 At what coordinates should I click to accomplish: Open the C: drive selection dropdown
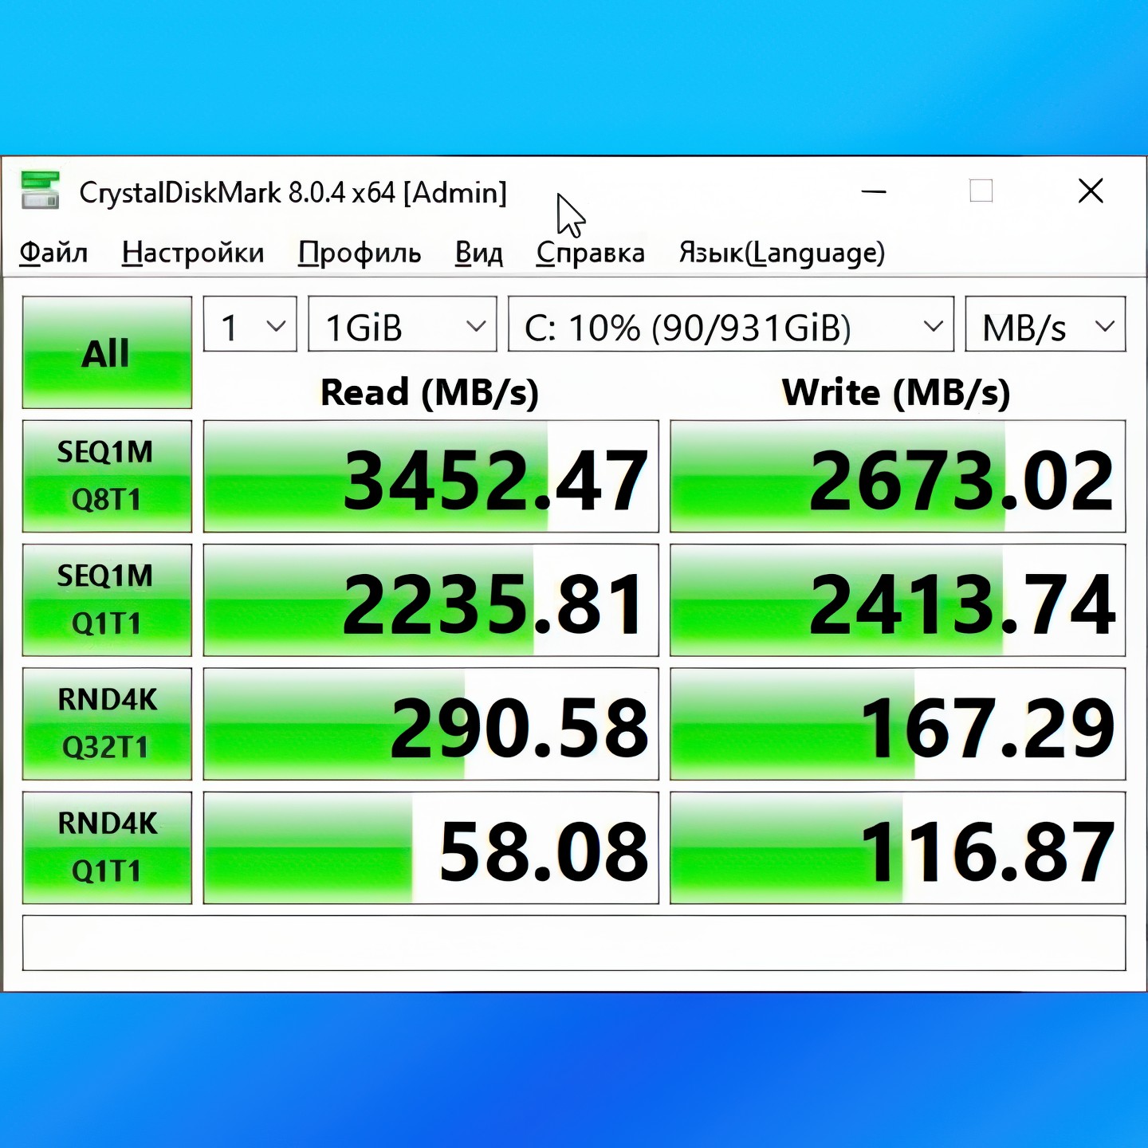coord(731,324)
